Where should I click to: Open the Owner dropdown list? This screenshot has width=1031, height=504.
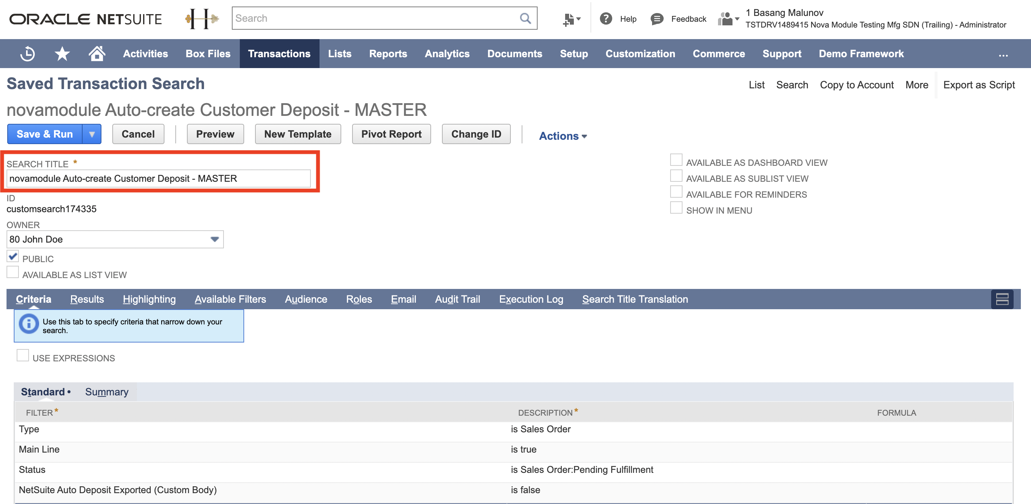pos(214,239)
